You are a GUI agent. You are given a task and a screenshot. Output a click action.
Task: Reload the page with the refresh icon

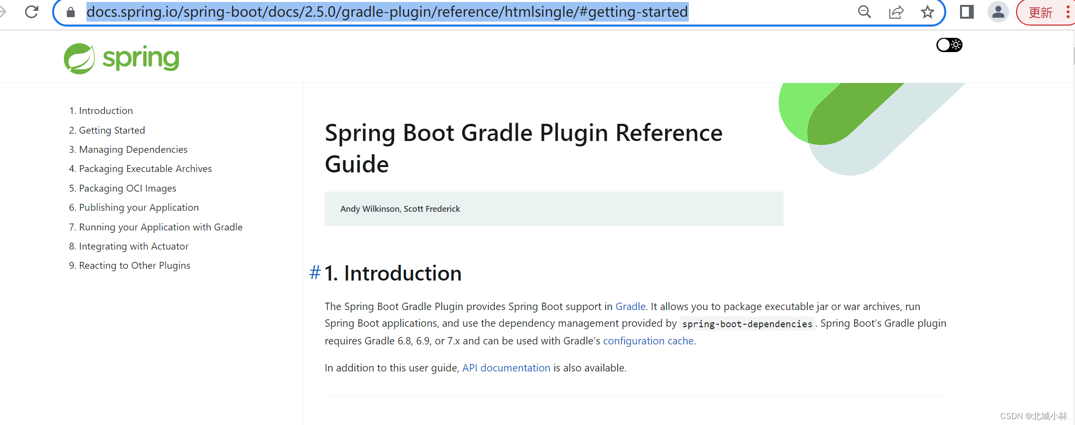point(31,12)
